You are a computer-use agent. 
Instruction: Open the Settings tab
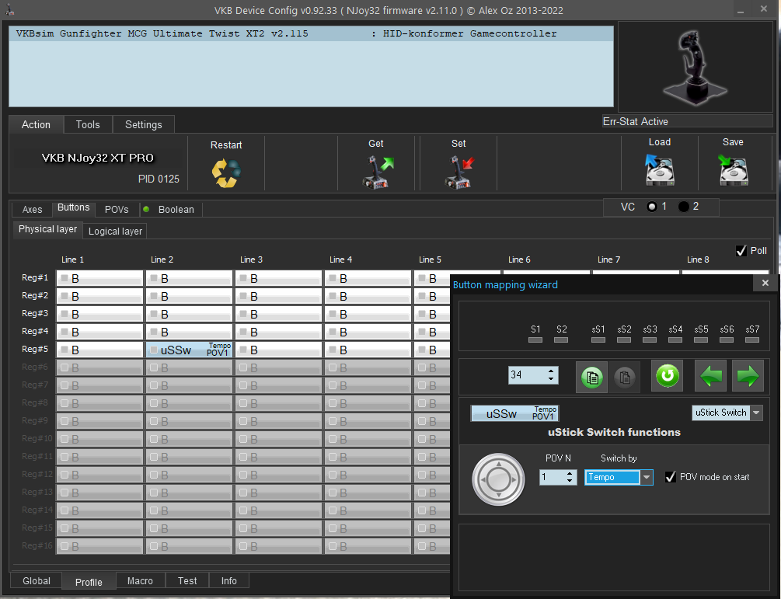coord(143,125)
